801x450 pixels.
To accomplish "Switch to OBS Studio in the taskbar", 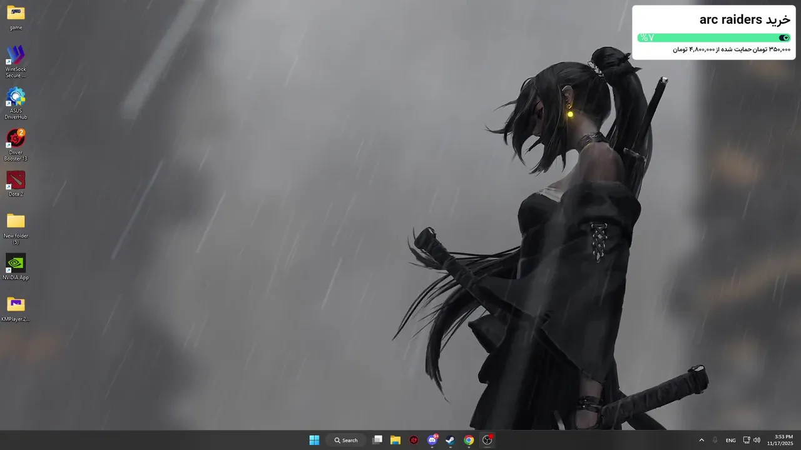I will 487,440.
